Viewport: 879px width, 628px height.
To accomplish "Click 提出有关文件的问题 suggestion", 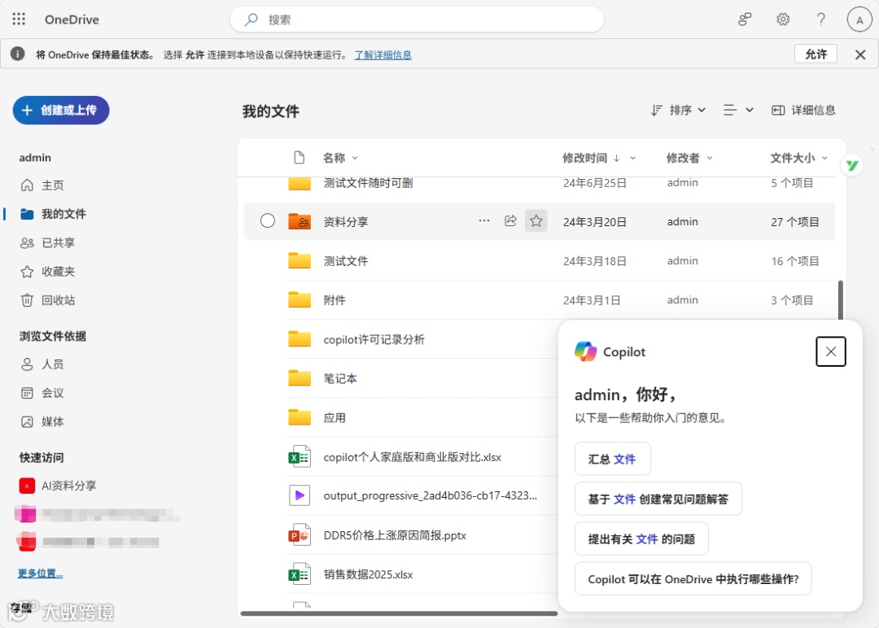I will (x=641, y=539).
